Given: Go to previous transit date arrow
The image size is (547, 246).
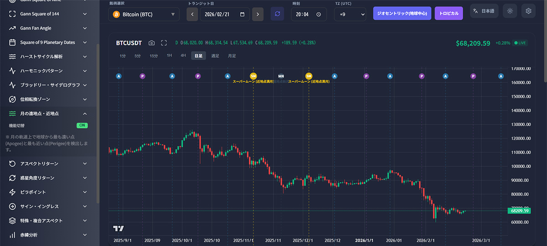Looking at the screenshot, I should coord(193,14).
